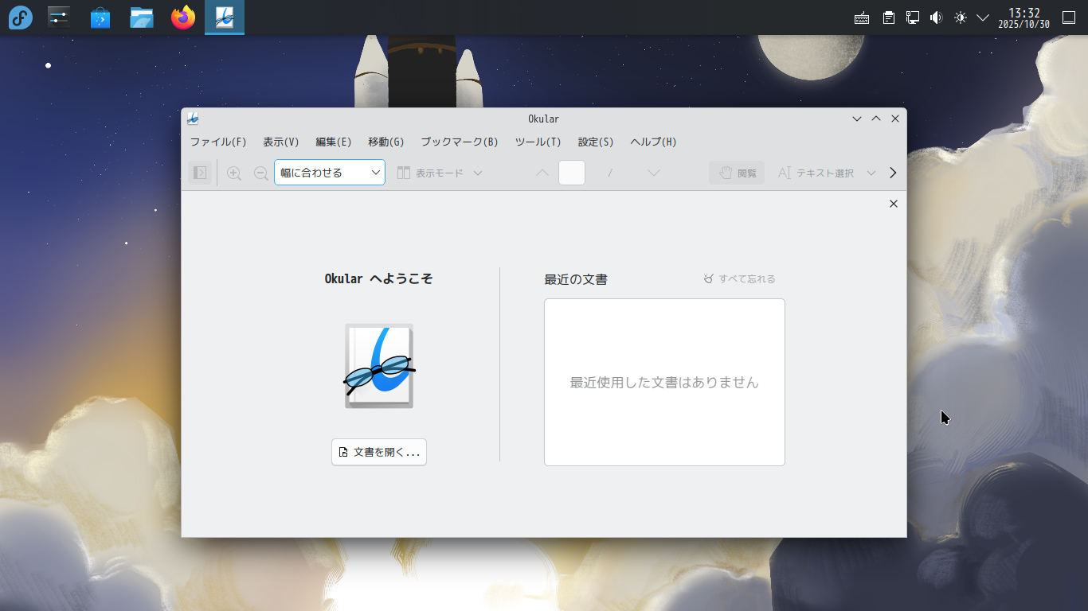Click the virtual keyboard tray icon
This screenshot has height=611, width=1088.
coord(862,18)
